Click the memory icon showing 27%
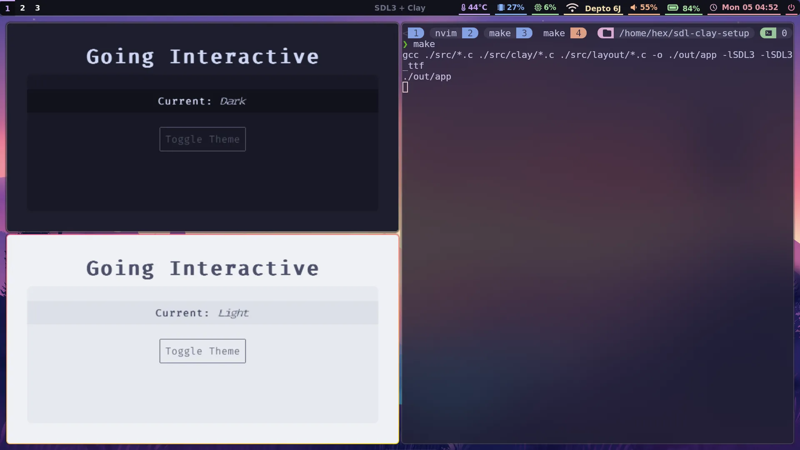 point(501,7)
